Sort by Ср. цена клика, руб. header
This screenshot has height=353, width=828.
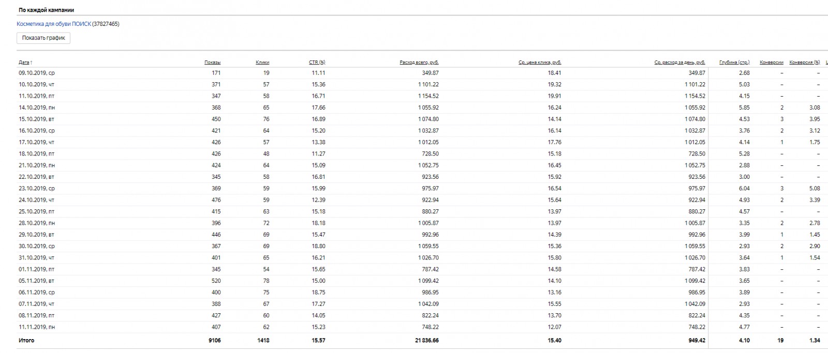[540, 63]
